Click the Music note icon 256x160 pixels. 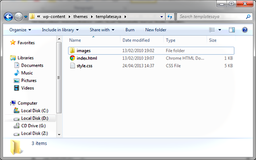pyautogui.click(x=16, y=73)
